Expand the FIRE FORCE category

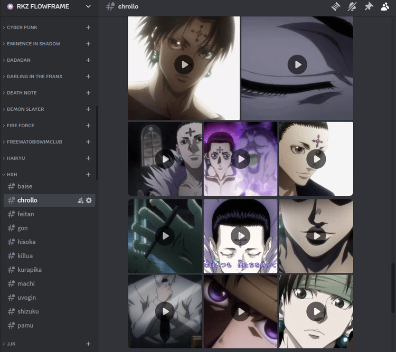tap(18, 126)
